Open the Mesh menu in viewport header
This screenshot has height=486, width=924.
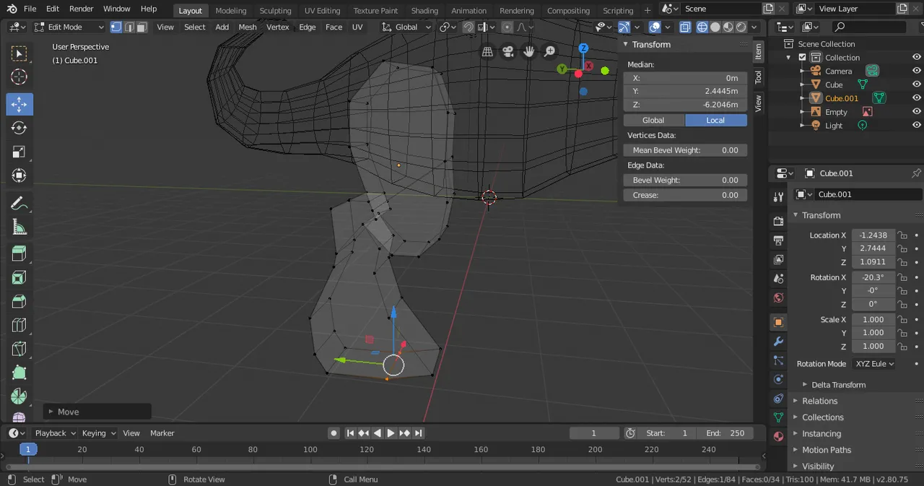coord(248,27)
